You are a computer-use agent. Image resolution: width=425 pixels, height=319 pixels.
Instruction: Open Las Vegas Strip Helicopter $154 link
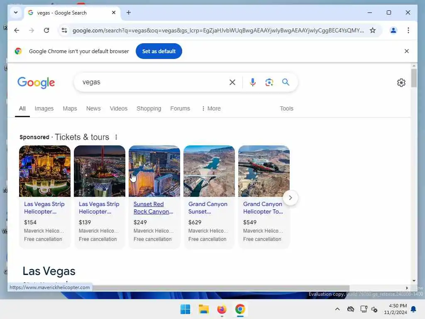click(x=44, y=208)
